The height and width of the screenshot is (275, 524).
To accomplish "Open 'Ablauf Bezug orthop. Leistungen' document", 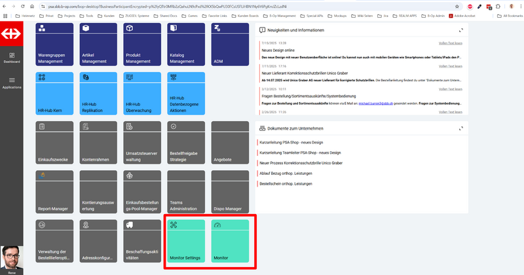I will click(x=286, y=173).
